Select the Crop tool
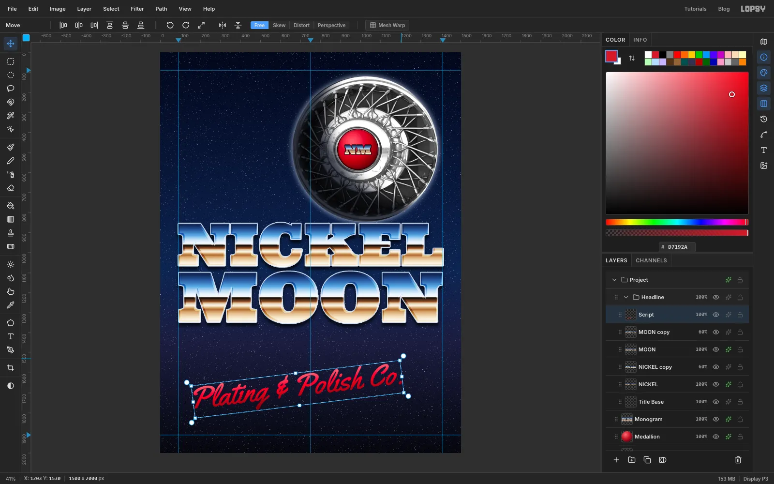Image resolution: width=774 pixels, height=484 pixels. [x=11, y=368]
